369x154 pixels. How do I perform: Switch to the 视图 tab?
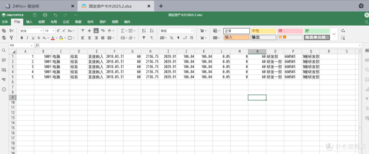point(115,22)
